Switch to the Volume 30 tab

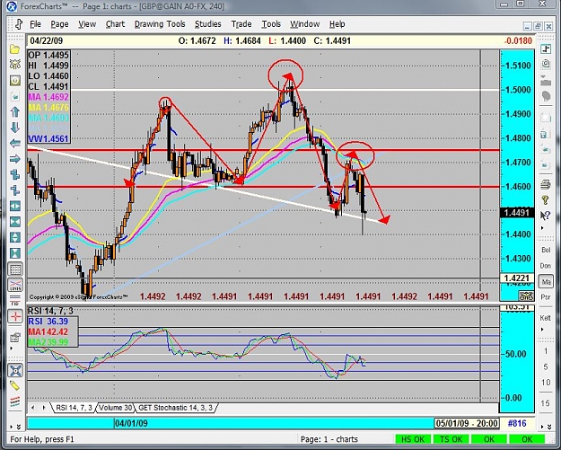pos(115,408)
